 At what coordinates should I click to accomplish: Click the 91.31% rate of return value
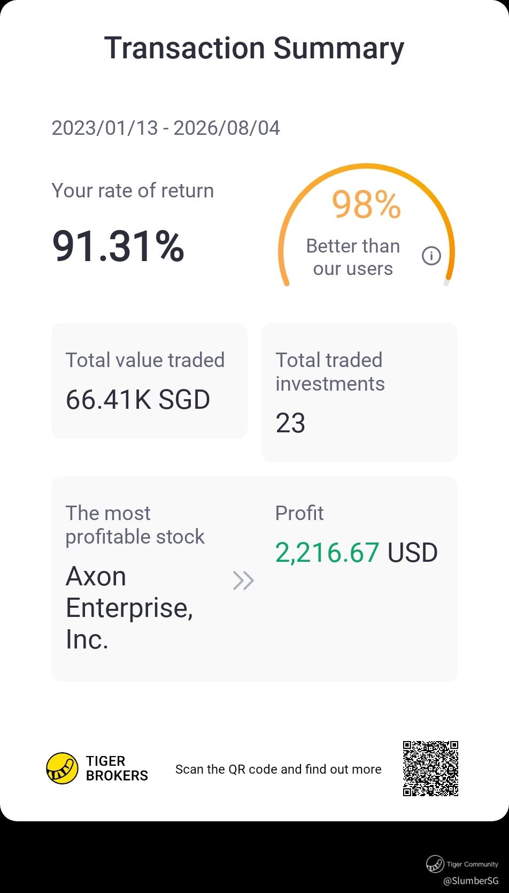[x=118, y=246]
